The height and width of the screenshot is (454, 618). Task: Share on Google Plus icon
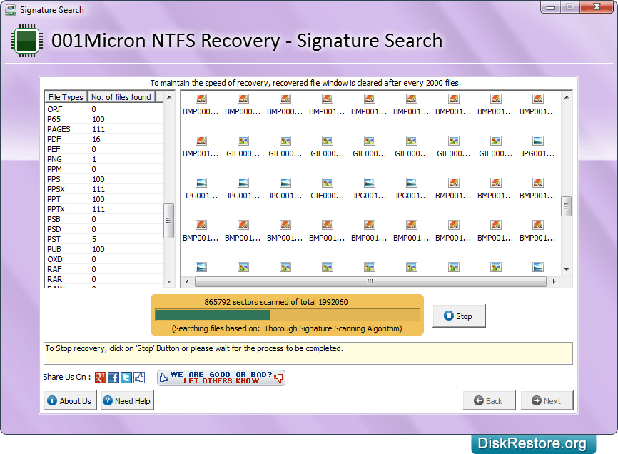tap(101, 378)
